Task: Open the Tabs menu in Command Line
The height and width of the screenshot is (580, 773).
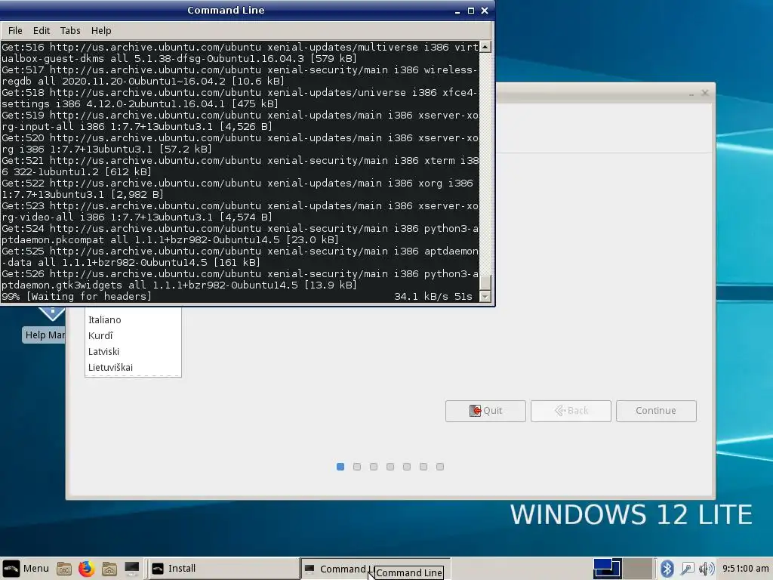Action: pos(70,30)
